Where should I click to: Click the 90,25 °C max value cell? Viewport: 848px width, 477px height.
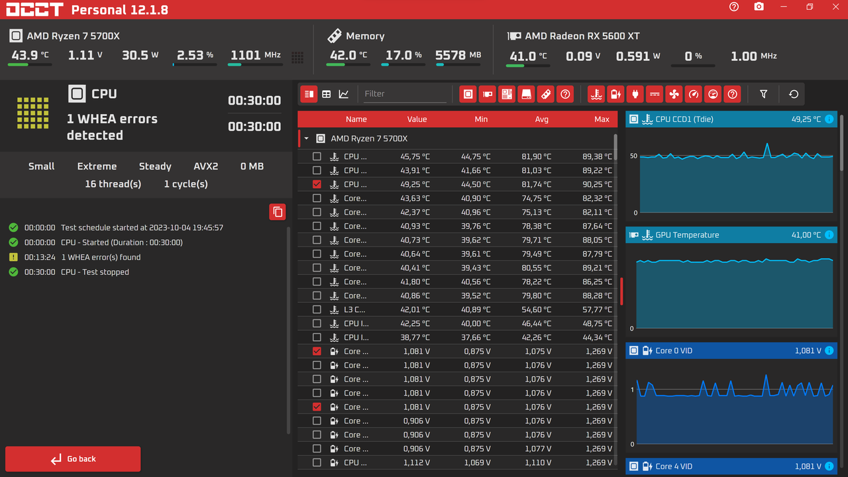tap(597, 184)
